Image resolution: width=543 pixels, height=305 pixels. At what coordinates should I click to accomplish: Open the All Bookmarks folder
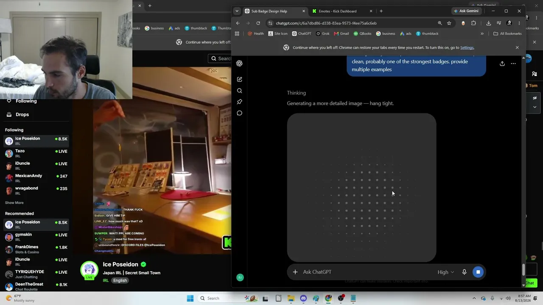tap(507, 33)
